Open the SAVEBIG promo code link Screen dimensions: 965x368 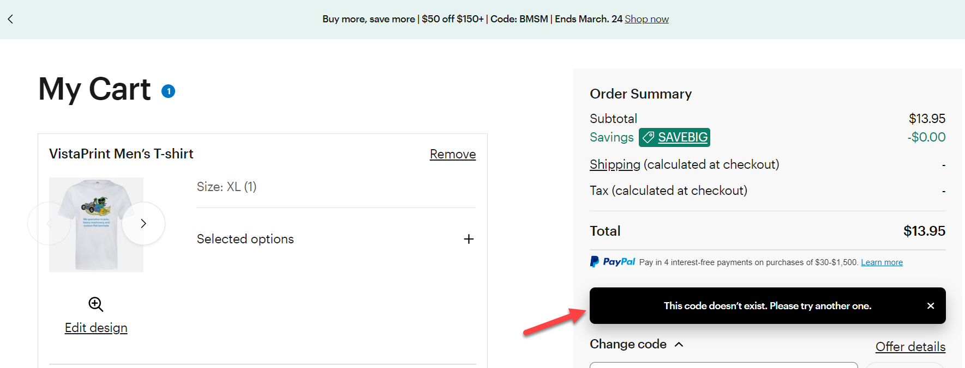(683, 137)
